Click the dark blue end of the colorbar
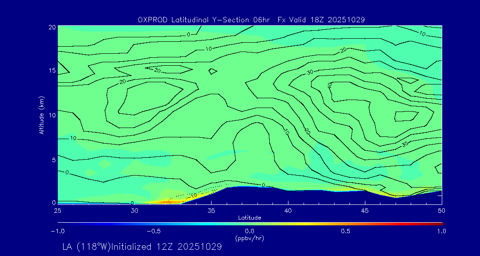The width and height of the screenshot is (480, 256). pyautogui.click(x=60, y=223)
